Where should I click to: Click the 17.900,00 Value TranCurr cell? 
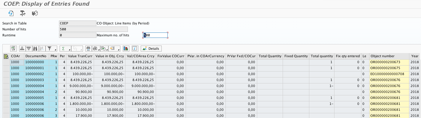click(80, 116)
